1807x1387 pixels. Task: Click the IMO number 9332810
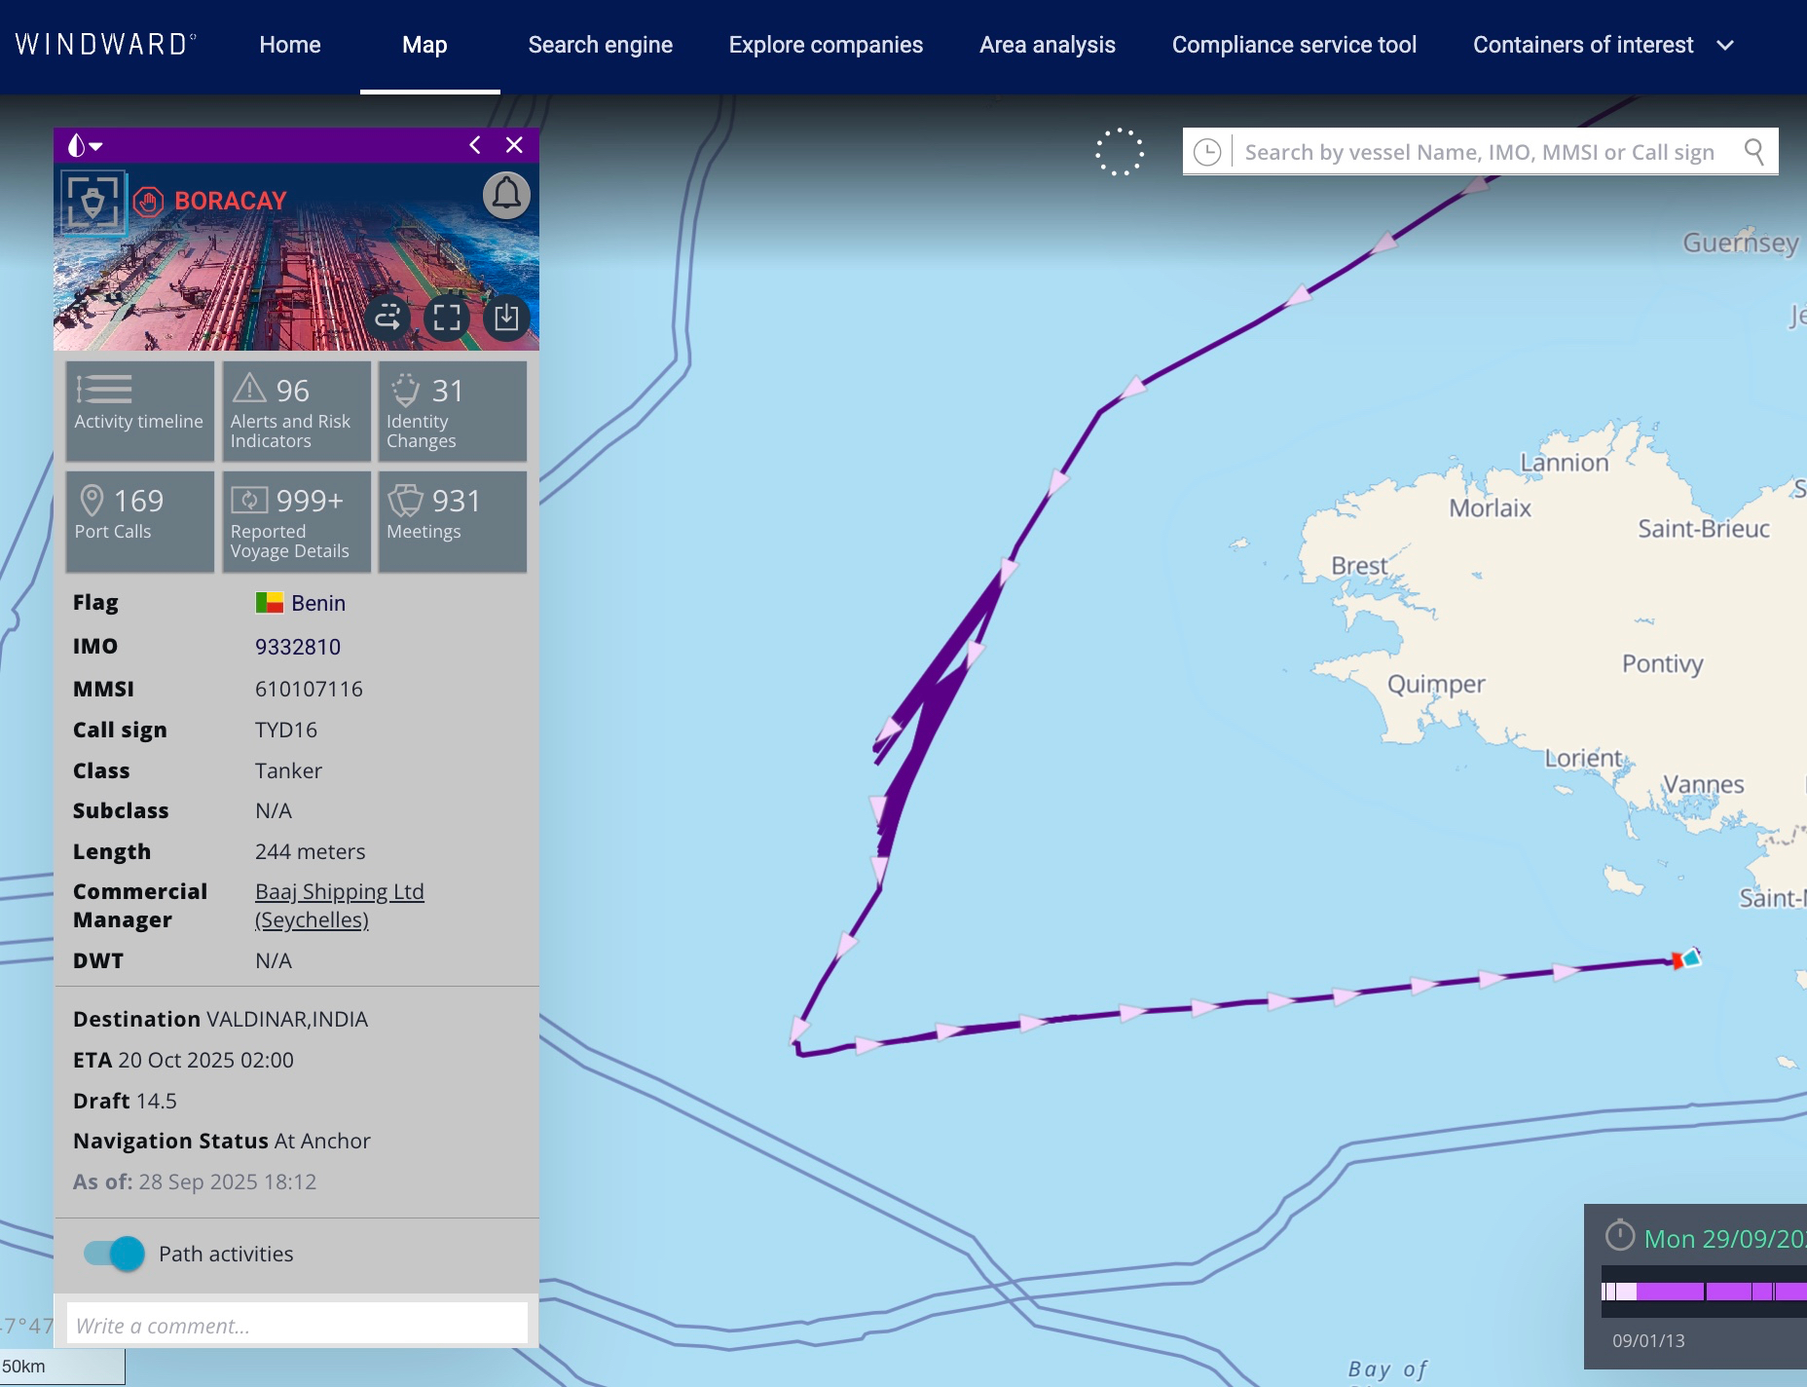point(298,647)
